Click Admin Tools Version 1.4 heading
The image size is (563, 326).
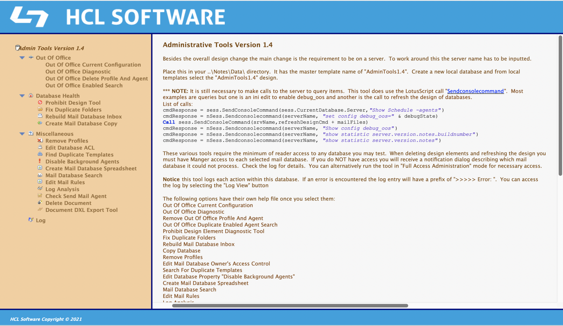pos(52,48)
